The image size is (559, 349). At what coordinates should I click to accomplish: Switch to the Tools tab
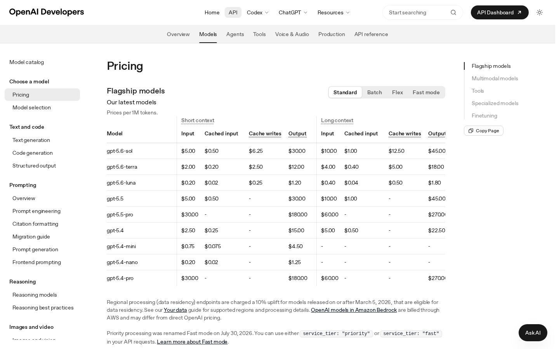259,34
